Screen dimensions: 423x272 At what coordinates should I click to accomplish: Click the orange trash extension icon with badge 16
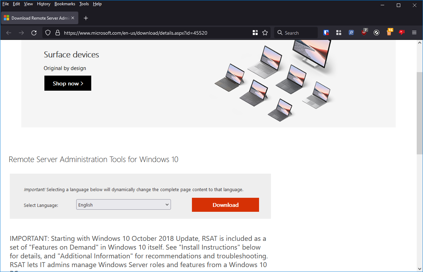pos(389,33)
